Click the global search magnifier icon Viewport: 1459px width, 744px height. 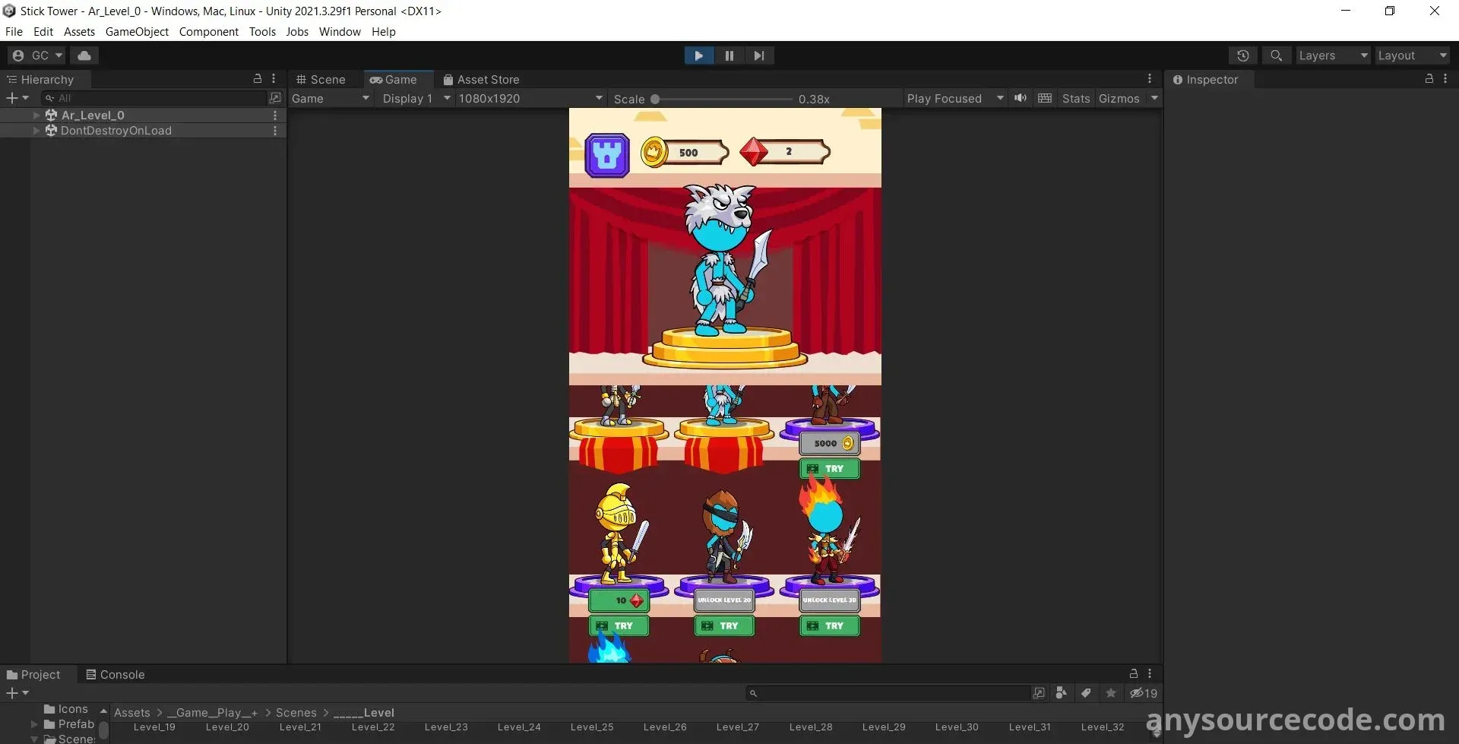(x=1276, y=55)
